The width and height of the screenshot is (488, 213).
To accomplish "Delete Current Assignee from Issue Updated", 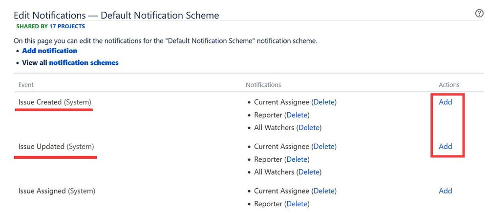I will point(324,146).
